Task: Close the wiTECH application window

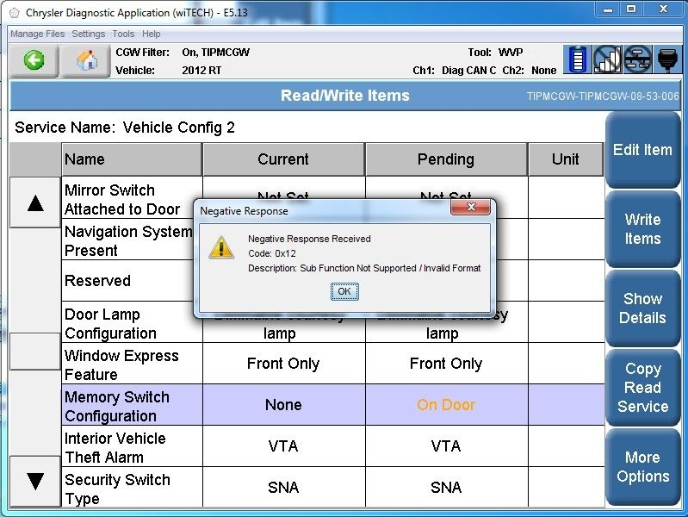Action: pyautogui.click(x=663, y=9)
